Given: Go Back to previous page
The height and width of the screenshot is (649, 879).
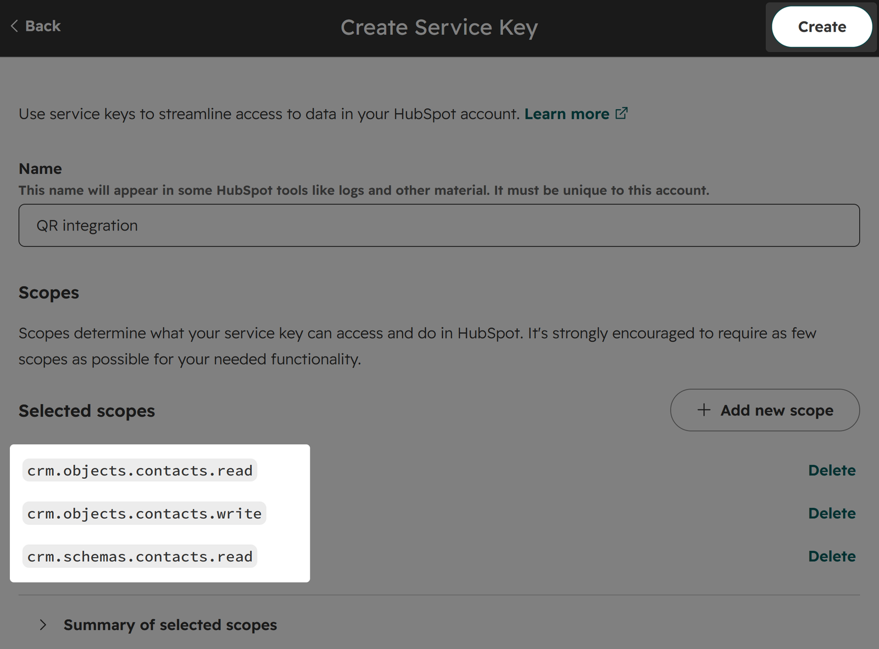Looking at the screenshot, I should [x=36, y=26].
